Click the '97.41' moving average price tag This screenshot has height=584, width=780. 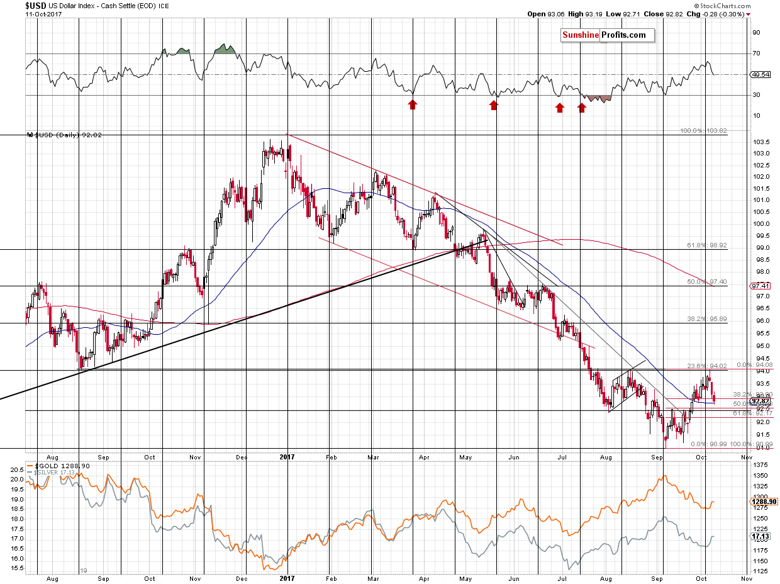760,285
